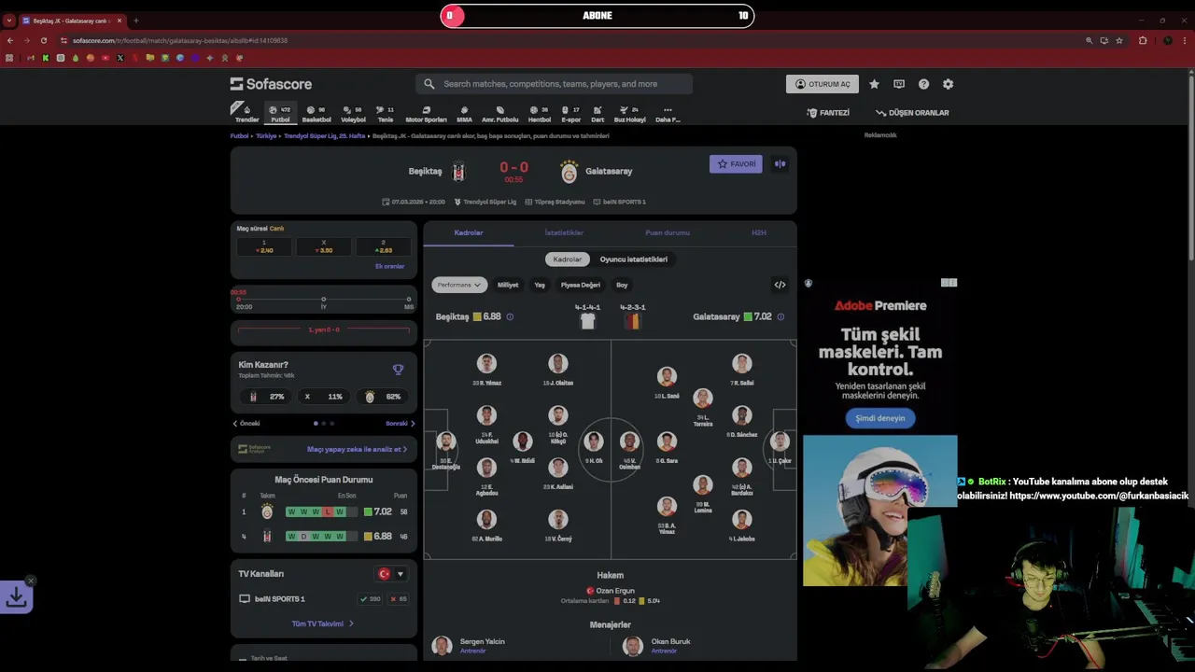The image size is (1195, 672).
Task: Click the Galatasaray club crest in score header
Action: 569,171
